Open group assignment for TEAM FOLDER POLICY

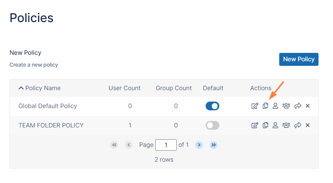286,125
